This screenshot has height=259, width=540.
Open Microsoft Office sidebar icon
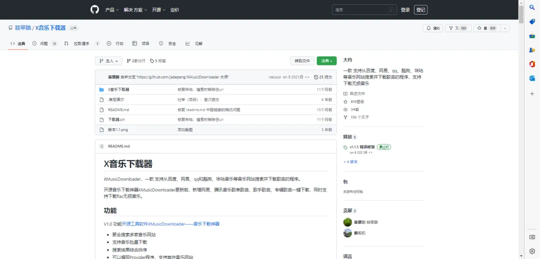[531, 64]
